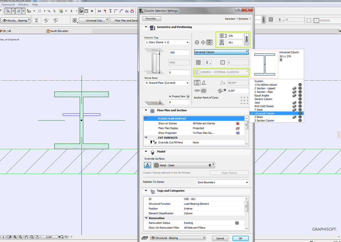Toggle wrapped column intersection mode
Screen dimensions: 341x242
coord(203,91)
